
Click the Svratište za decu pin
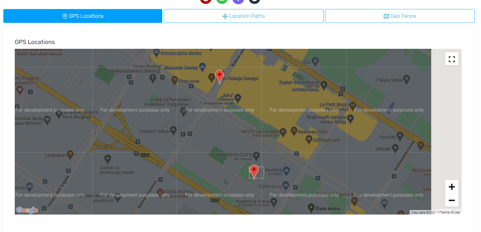tap(59, 114)
